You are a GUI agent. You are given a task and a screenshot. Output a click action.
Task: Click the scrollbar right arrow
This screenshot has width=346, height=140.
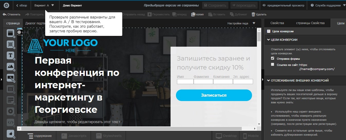point(255,128)
